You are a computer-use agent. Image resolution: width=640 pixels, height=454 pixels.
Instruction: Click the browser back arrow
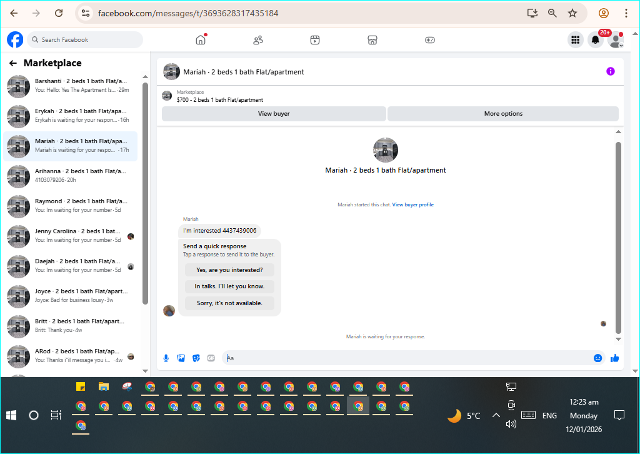(x=14, y=13)
